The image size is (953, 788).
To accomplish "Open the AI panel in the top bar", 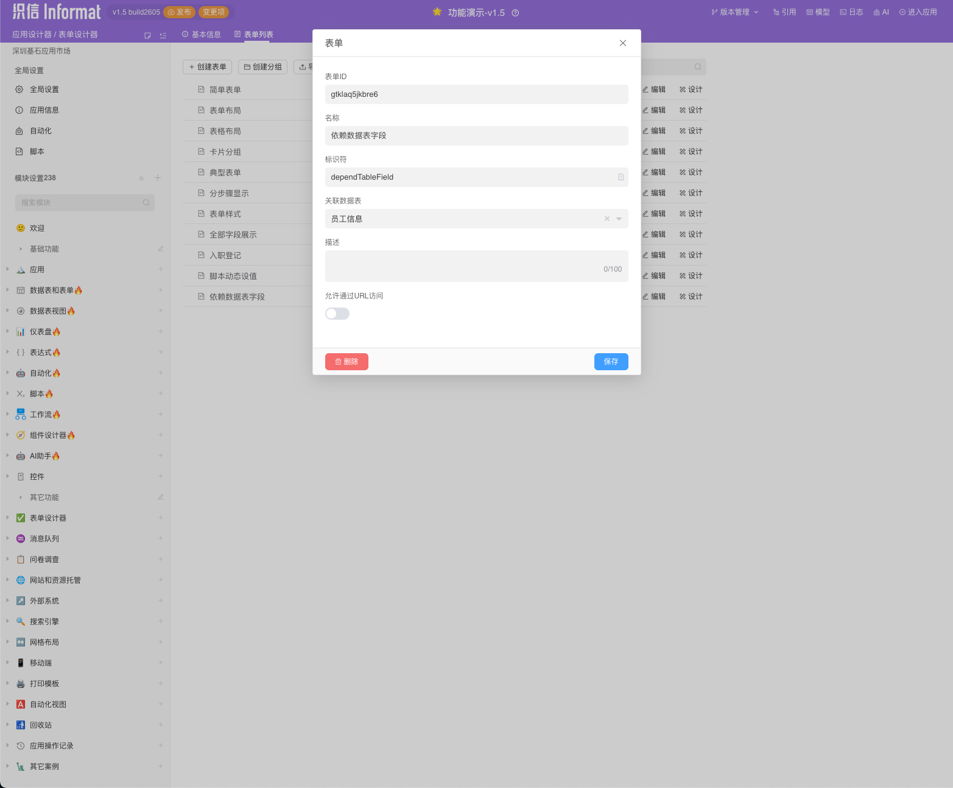I will [x=881, y=12].
